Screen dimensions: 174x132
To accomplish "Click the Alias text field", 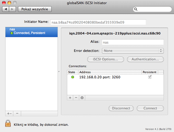I will [133, 42].
